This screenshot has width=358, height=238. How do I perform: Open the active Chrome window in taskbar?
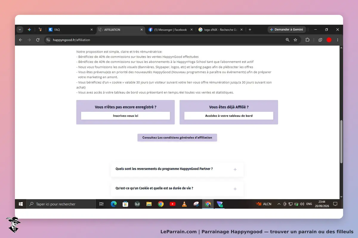pyautogui.click(x=208, y=204)
